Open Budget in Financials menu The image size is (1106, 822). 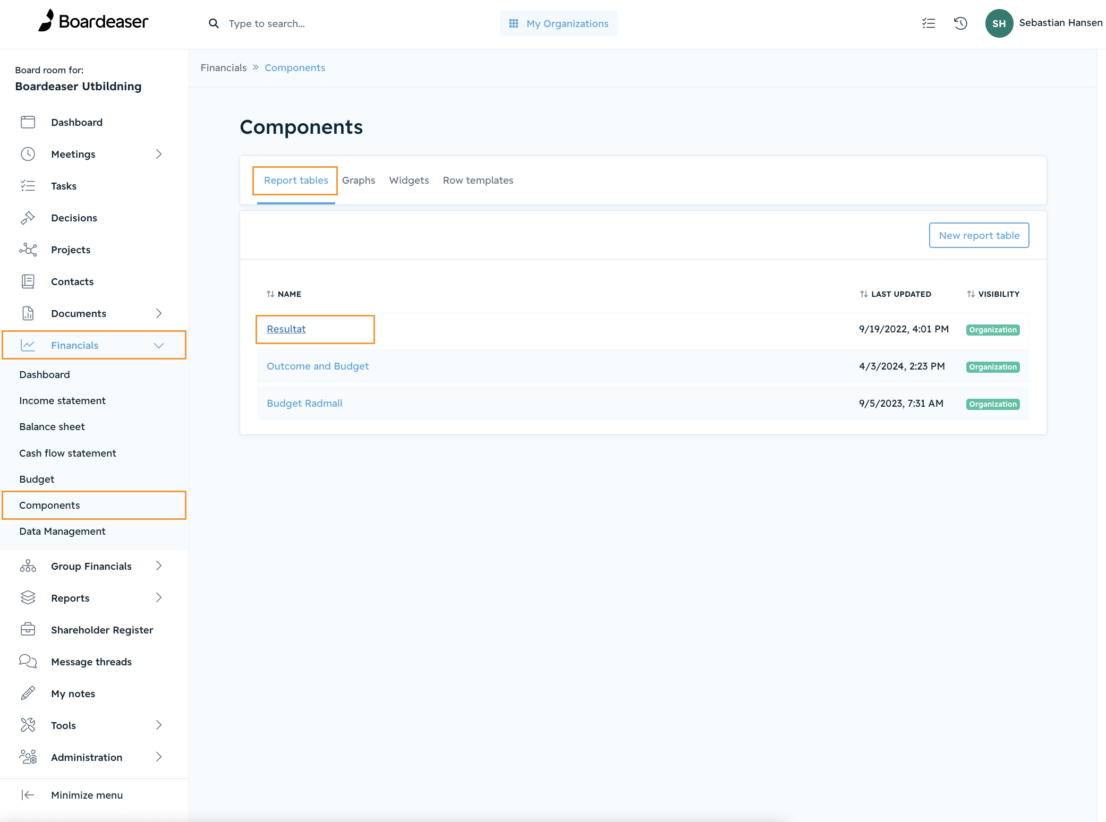37,480
